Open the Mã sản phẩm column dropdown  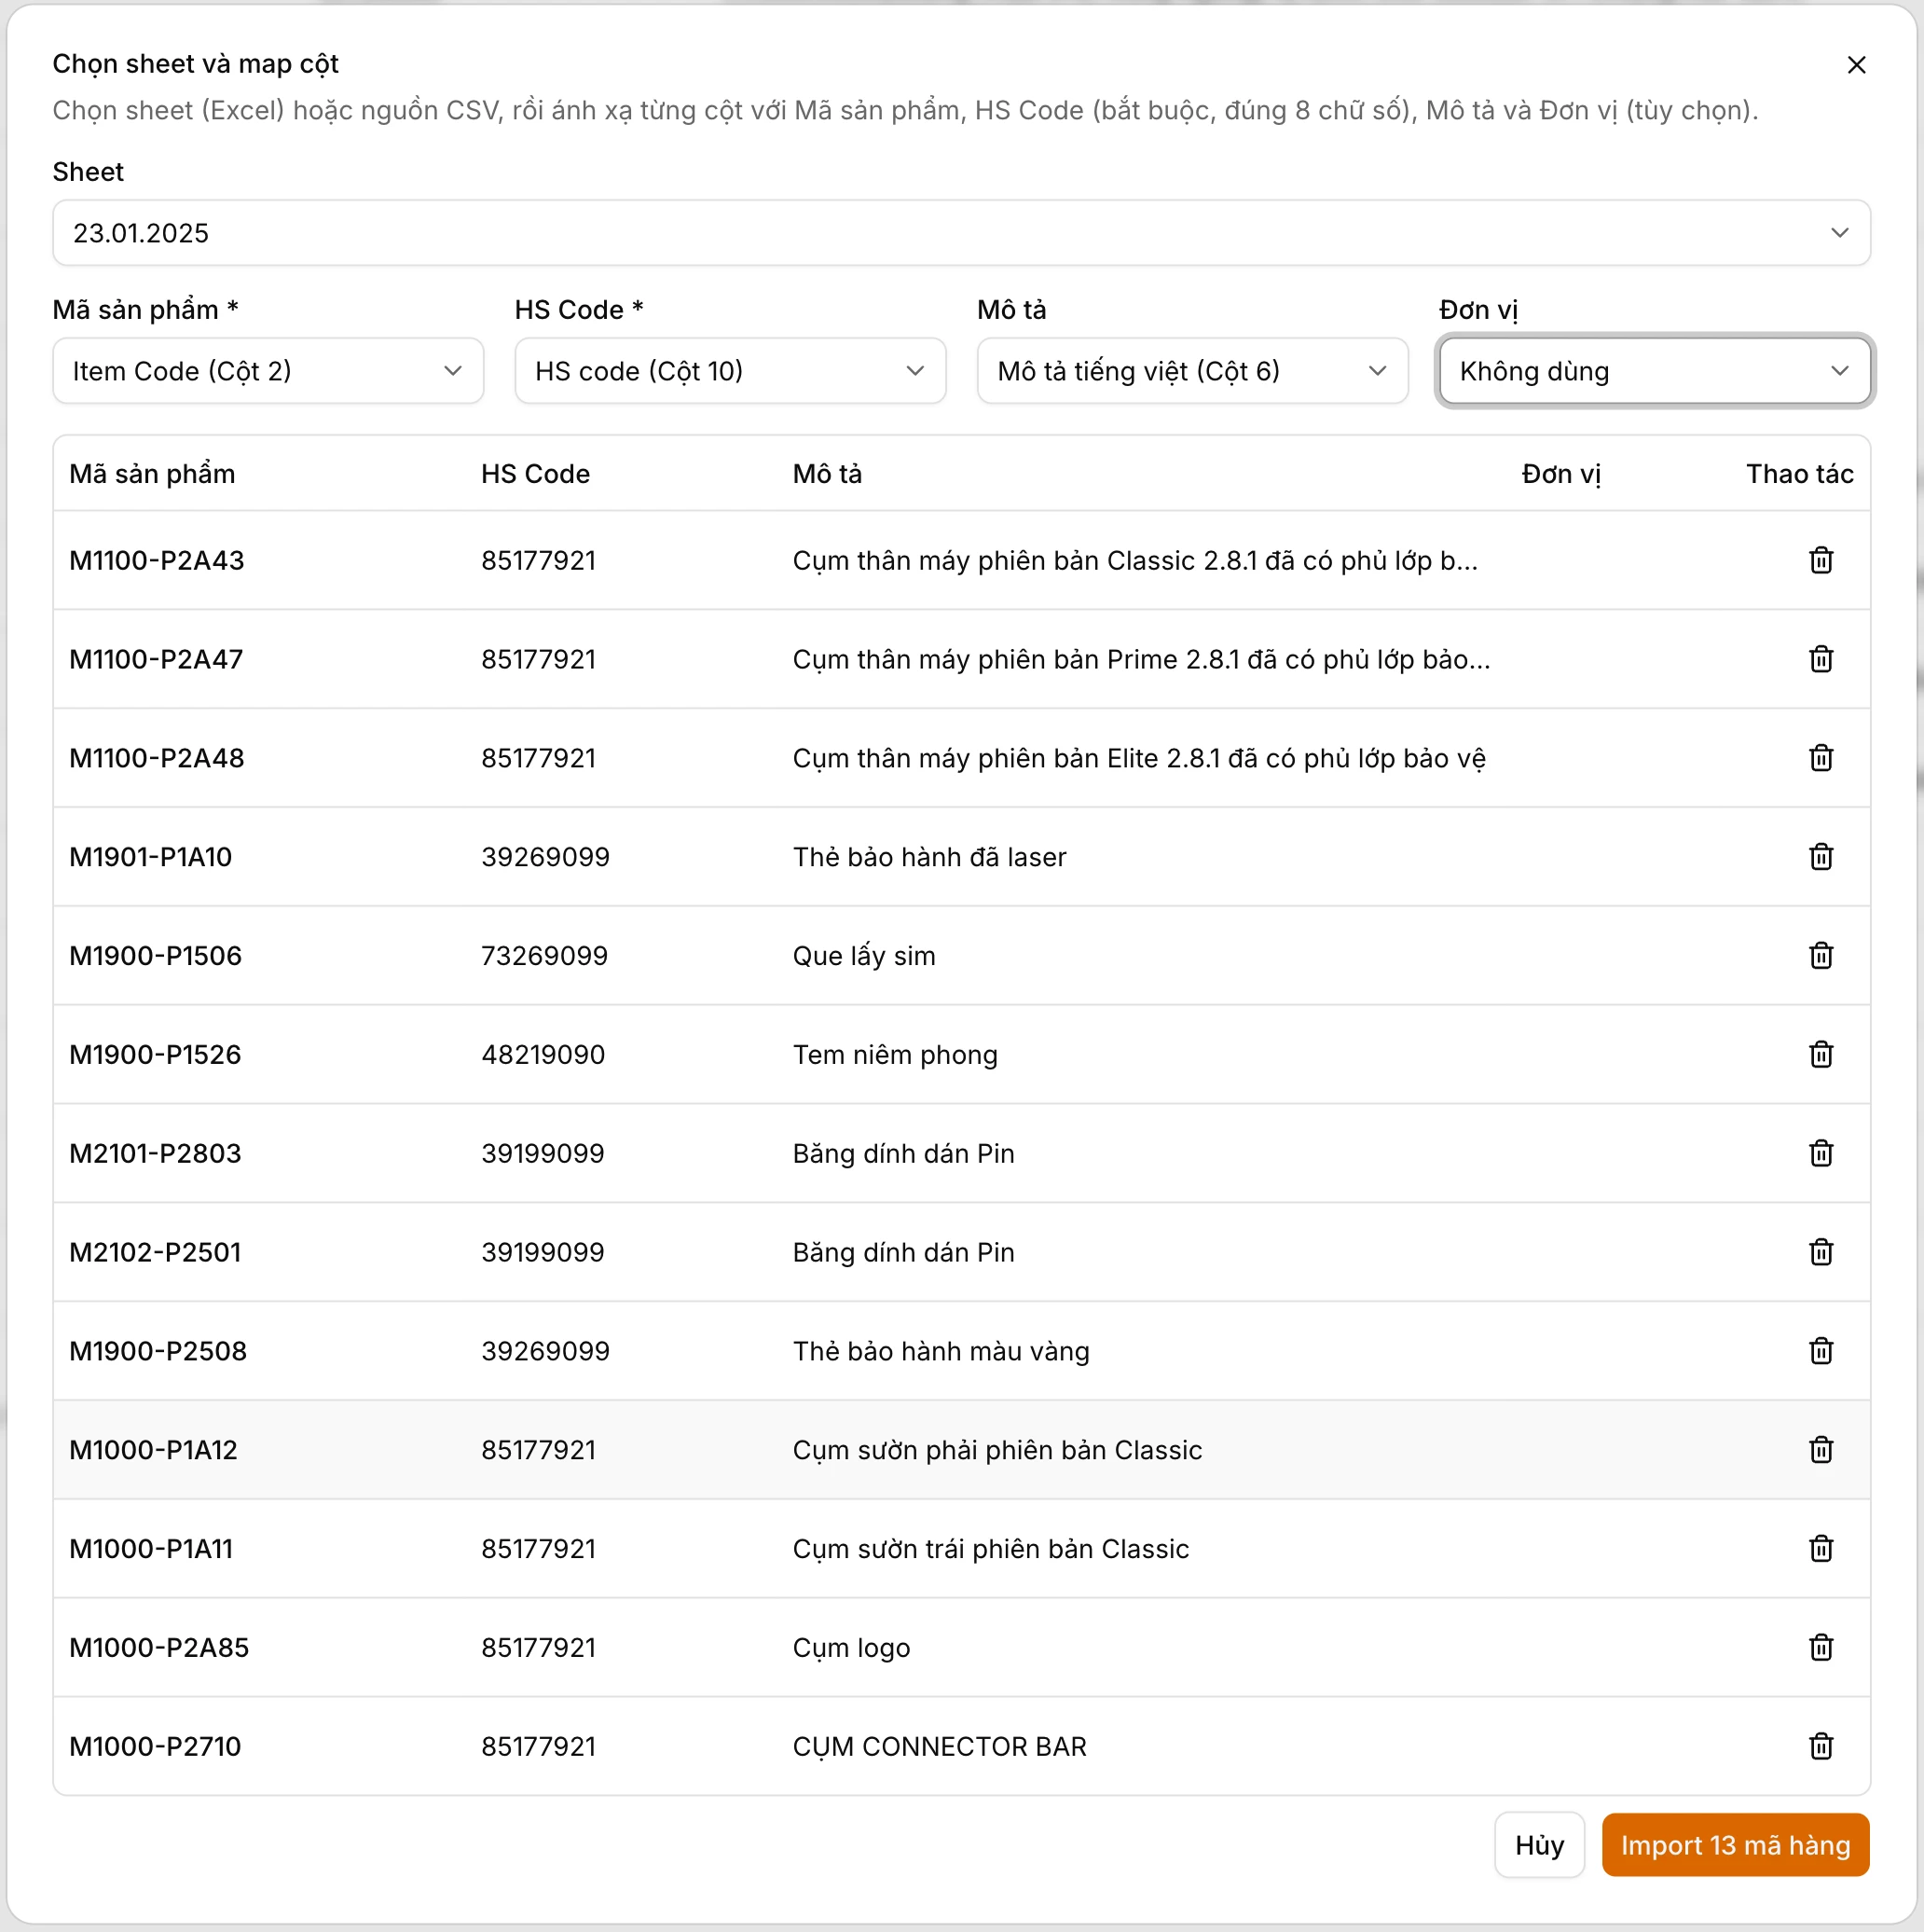coord(268,371)
